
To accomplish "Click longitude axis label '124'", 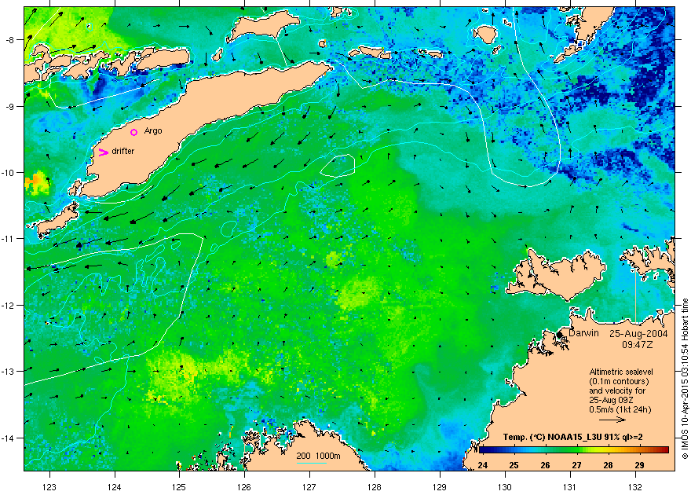I will click(x=115, y=487).
